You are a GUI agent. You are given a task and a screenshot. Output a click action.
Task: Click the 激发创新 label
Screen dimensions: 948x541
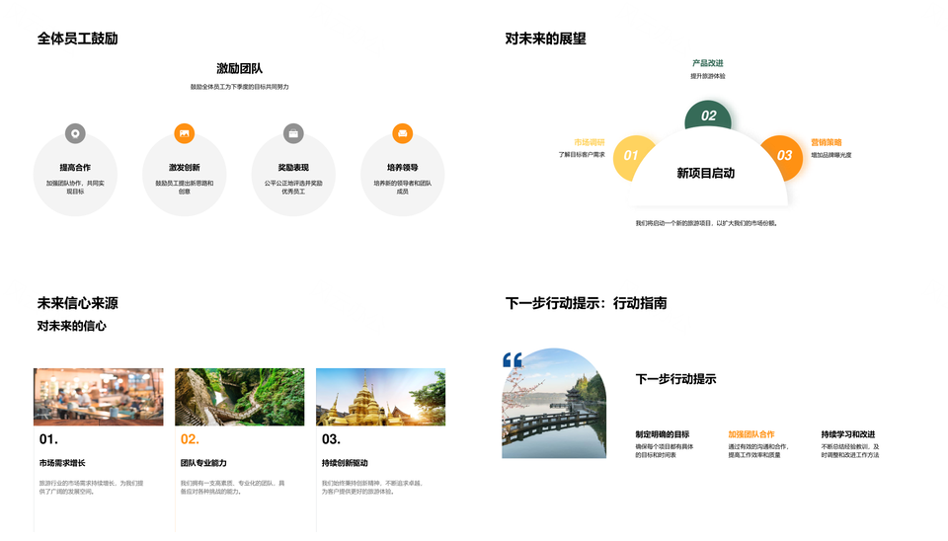[x=185, y=168]
